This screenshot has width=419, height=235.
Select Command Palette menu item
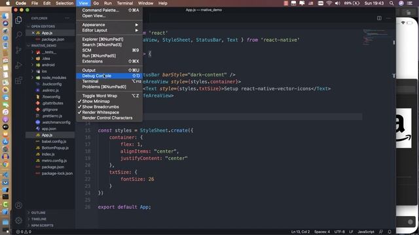(109, 10)
